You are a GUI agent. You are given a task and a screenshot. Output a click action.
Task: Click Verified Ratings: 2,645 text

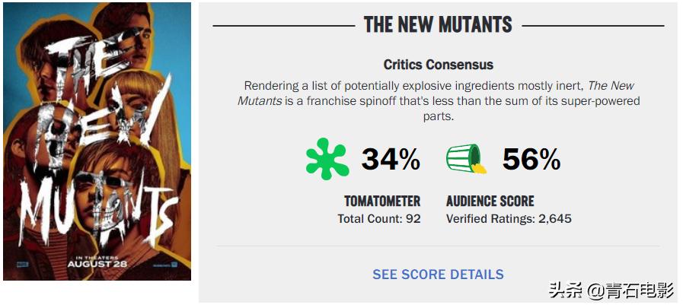click(508, 219)
